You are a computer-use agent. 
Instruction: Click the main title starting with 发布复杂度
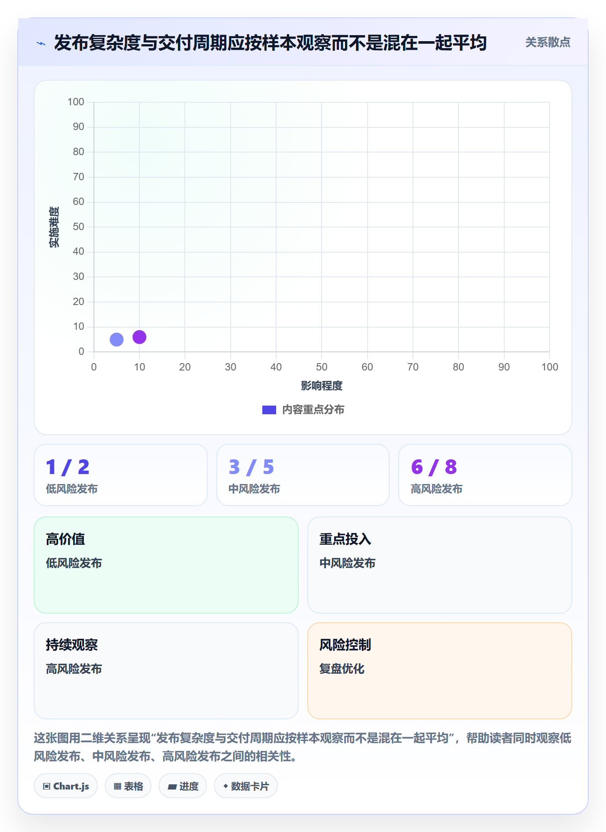(271, 43)
